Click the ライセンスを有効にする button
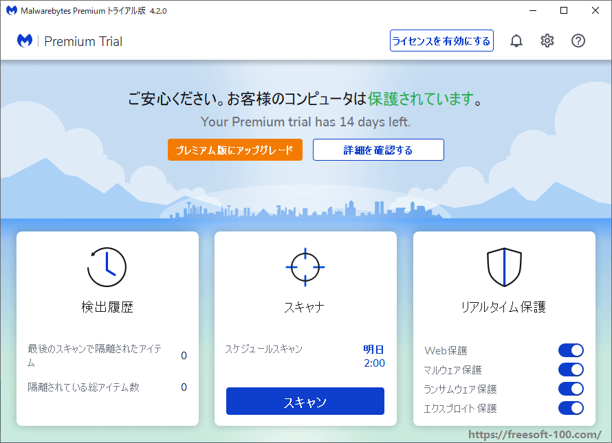 click(x=441, y=41)
